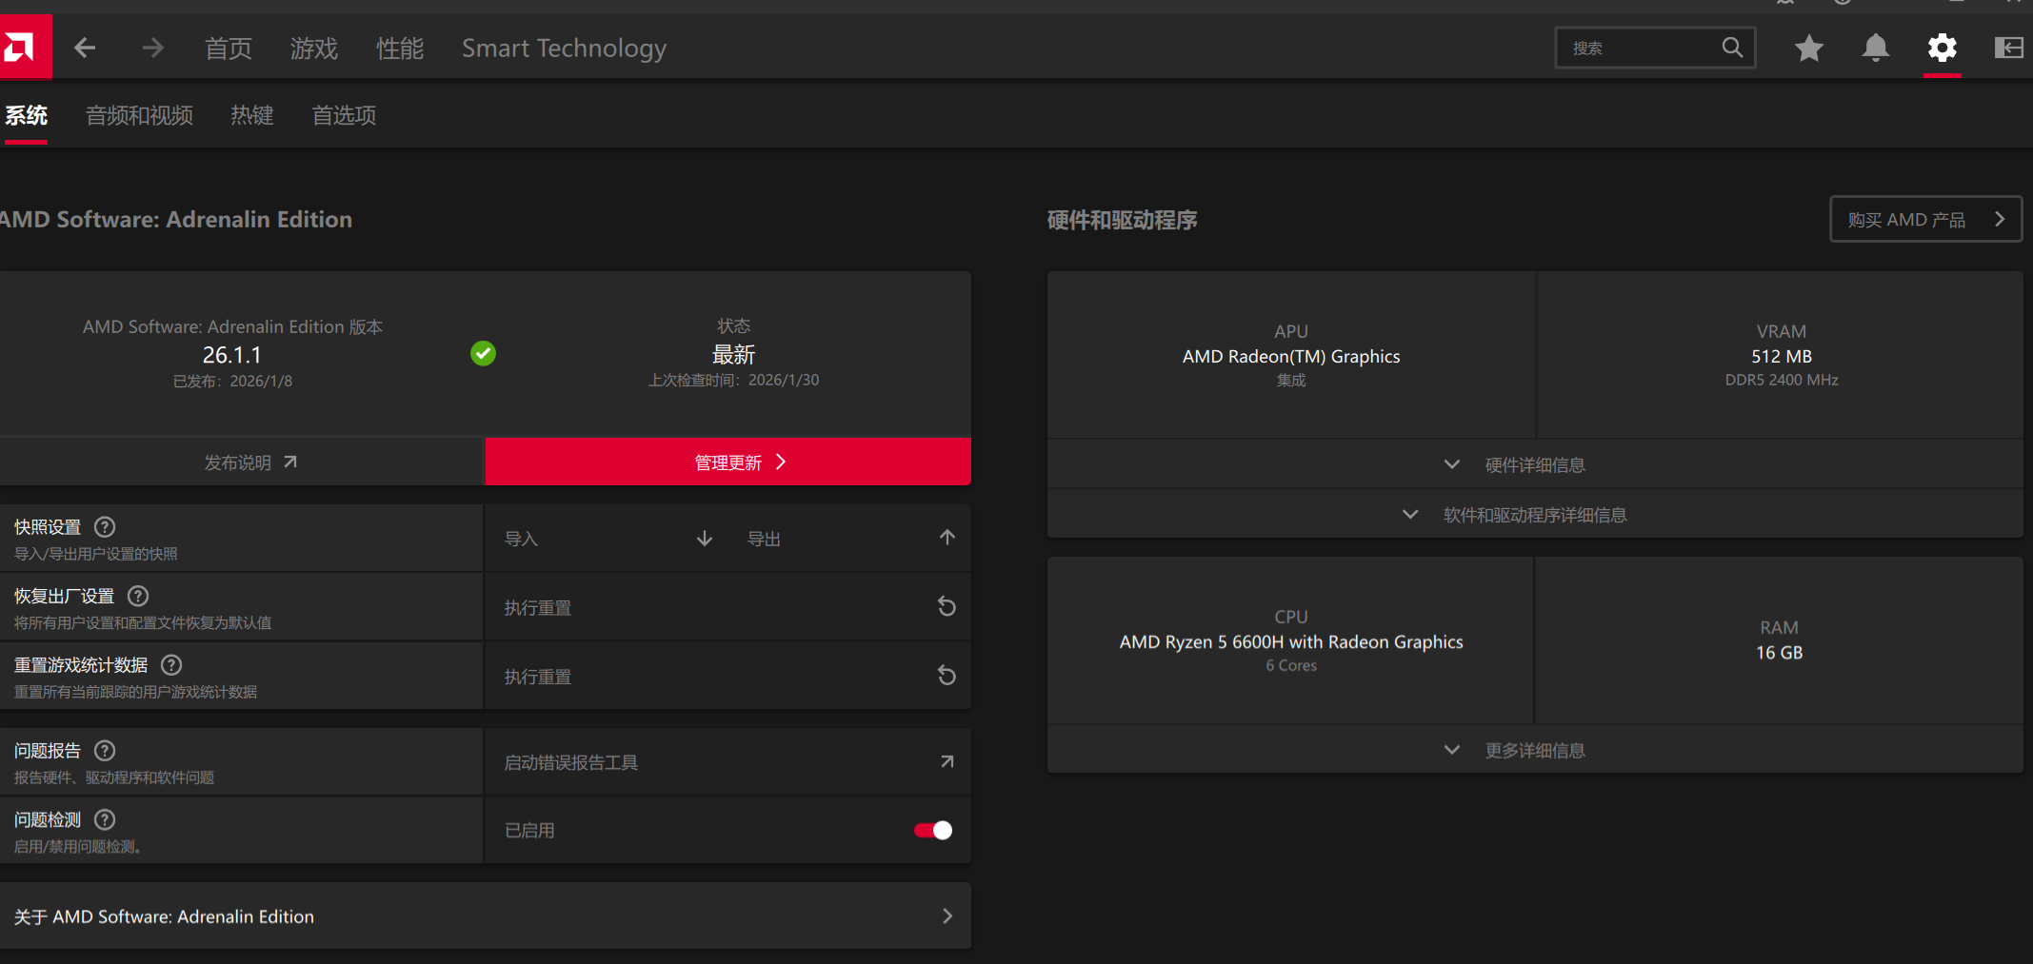Open the 首页 menu
The width and height of the screenshot is (2033, 964).
coord(229,49)
